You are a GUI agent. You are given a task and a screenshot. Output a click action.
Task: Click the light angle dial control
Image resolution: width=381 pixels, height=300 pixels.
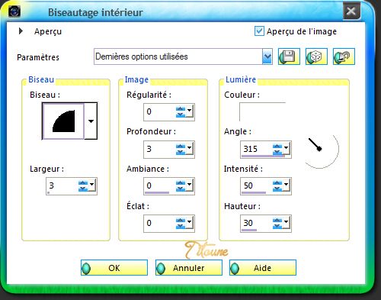coord(320,149)
